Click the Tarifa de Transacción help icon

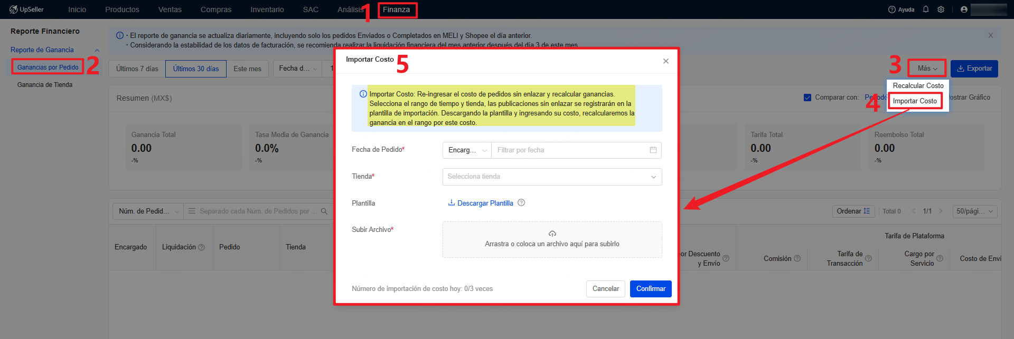pos(868,258)
